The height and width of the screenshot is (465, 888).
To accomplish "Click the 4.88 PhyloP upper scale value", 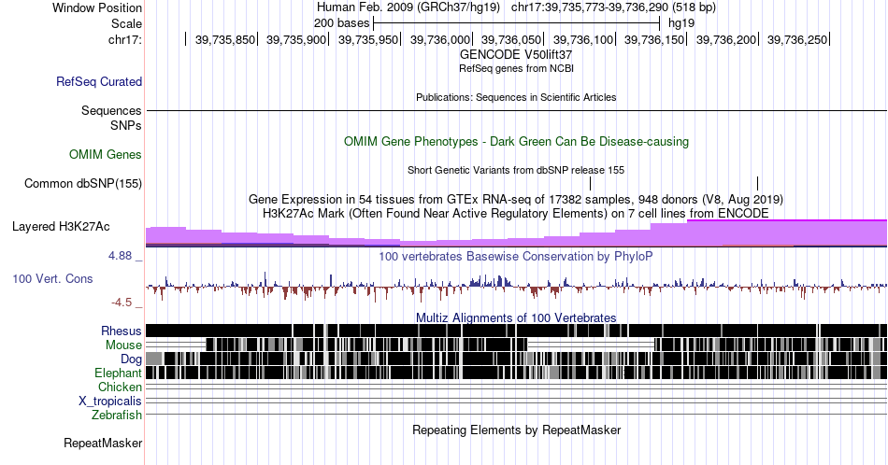I will tap(120, 256).
